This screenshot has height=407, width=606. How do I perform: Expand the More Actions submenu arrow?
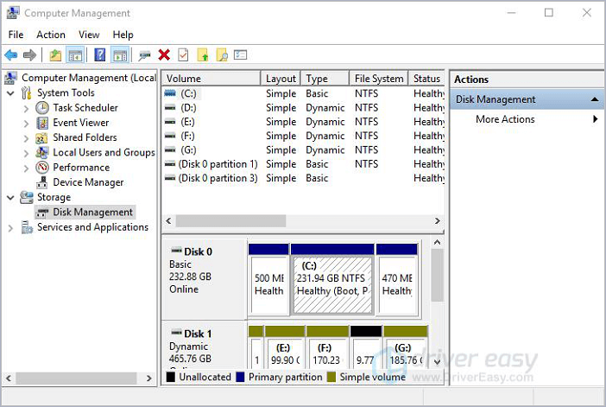596,119
